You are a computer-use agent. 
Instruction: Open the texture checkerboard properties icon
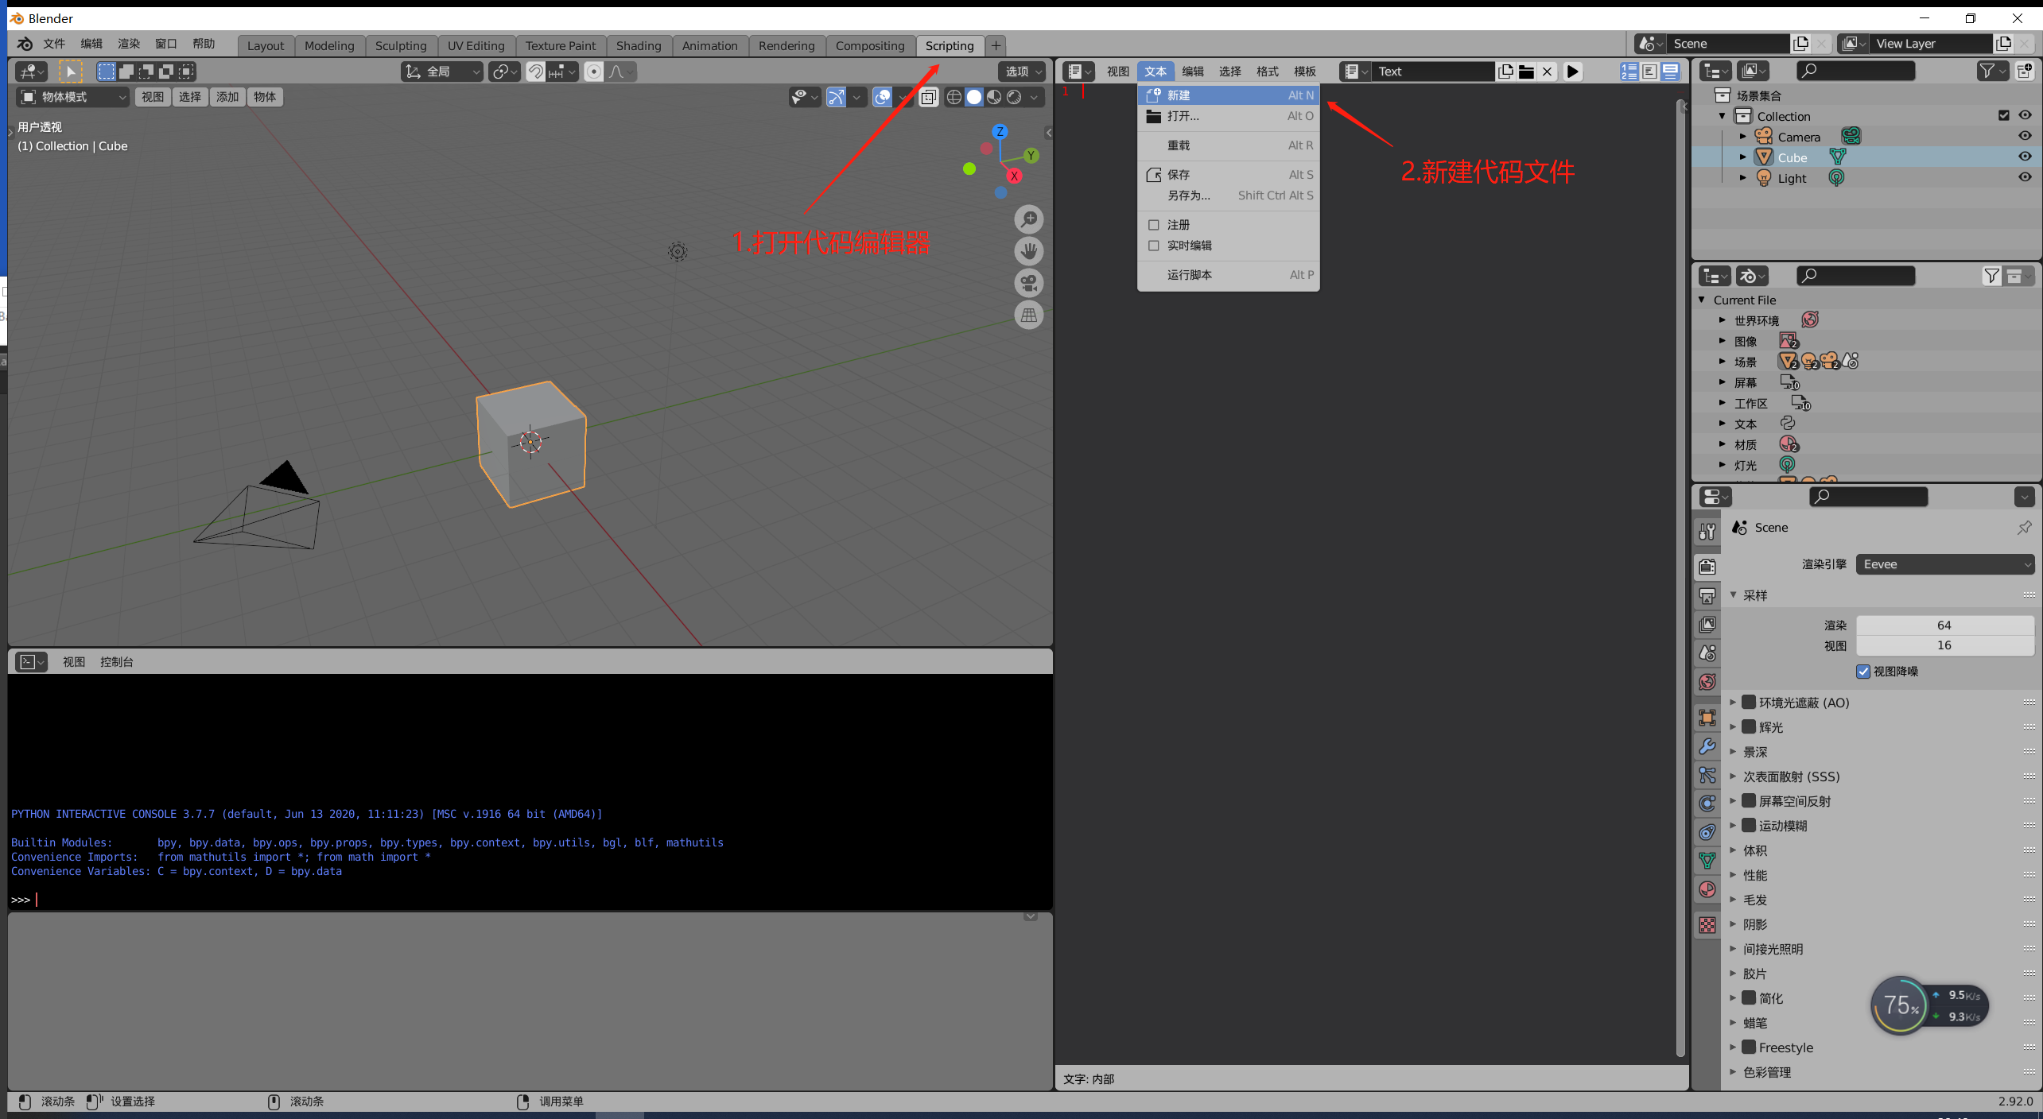click(x=1707, y=925)
